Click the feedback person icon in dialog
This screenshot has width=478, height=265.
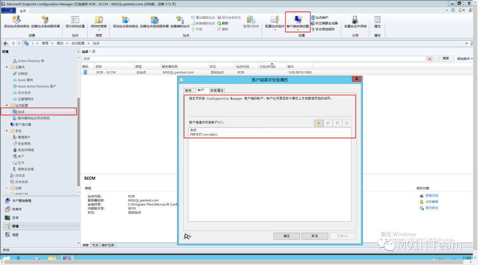point(187,236)
